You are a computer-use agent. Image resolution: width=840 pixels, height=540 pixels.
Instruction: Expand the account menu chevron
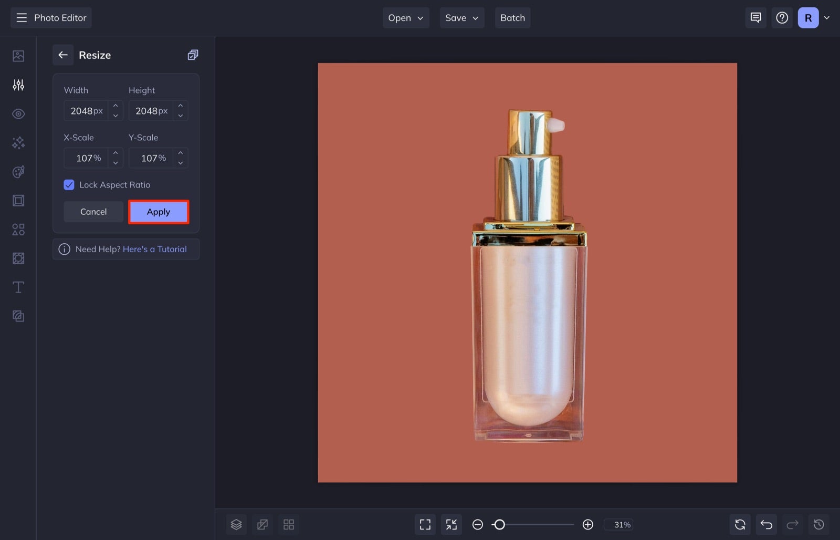point(827,17)
